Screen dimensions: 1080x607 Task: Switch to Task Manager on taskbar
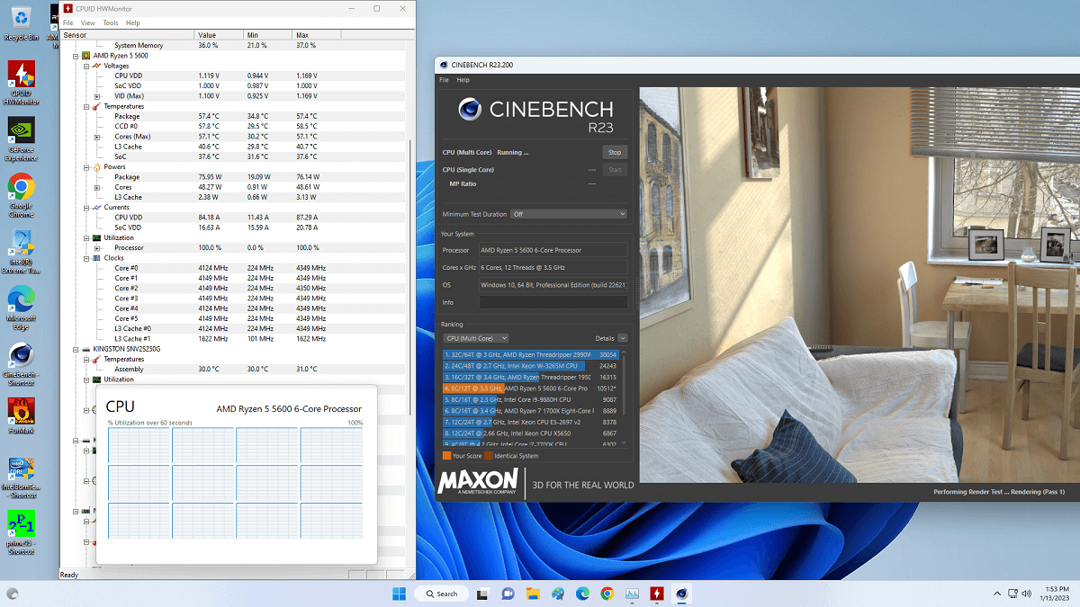tap(633, 594)
